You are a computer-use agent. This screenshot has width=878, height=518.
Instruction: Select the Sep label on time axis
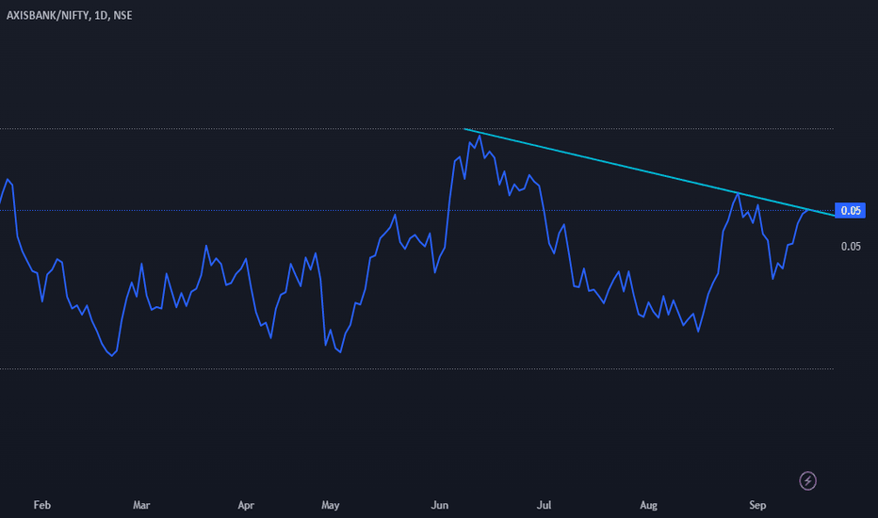tap(757, 505)
